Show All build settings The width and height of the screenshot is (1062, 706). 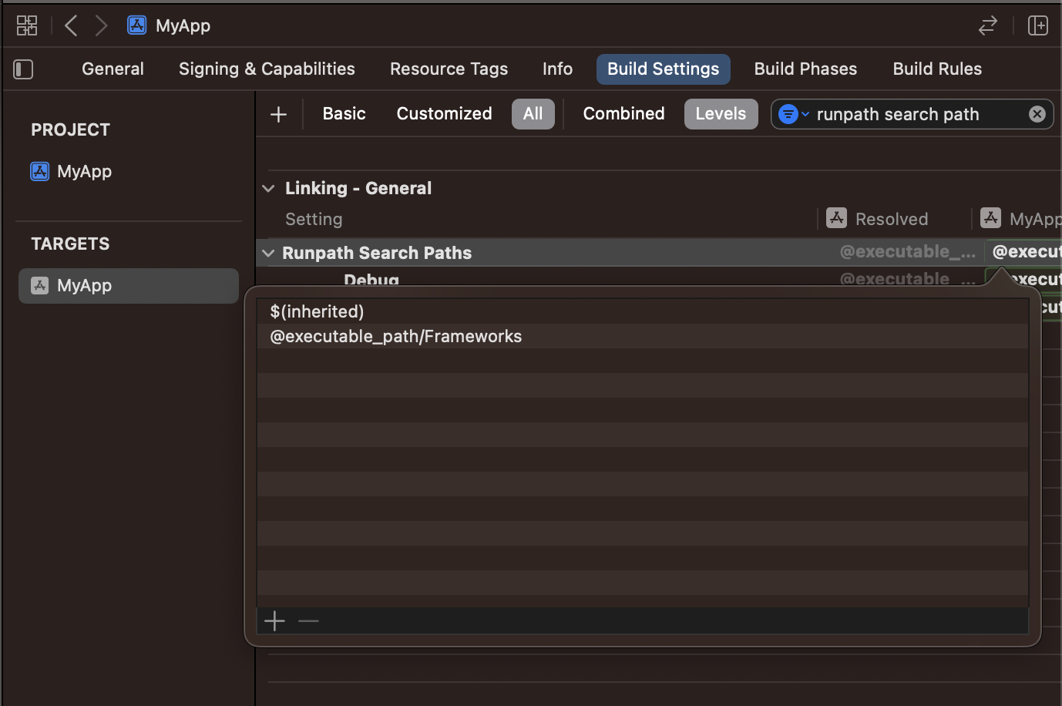pyautogui.click(x=533, y=114)
